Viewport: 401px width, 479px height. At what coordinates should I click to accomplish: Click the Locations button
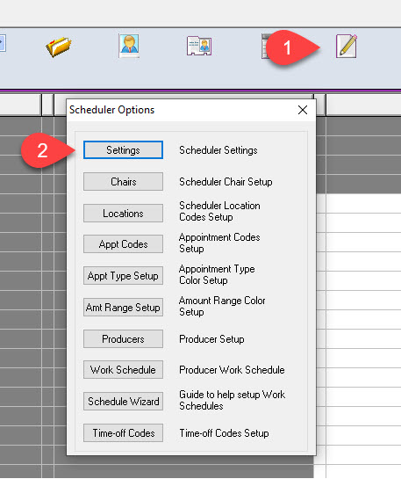(123, 214)
